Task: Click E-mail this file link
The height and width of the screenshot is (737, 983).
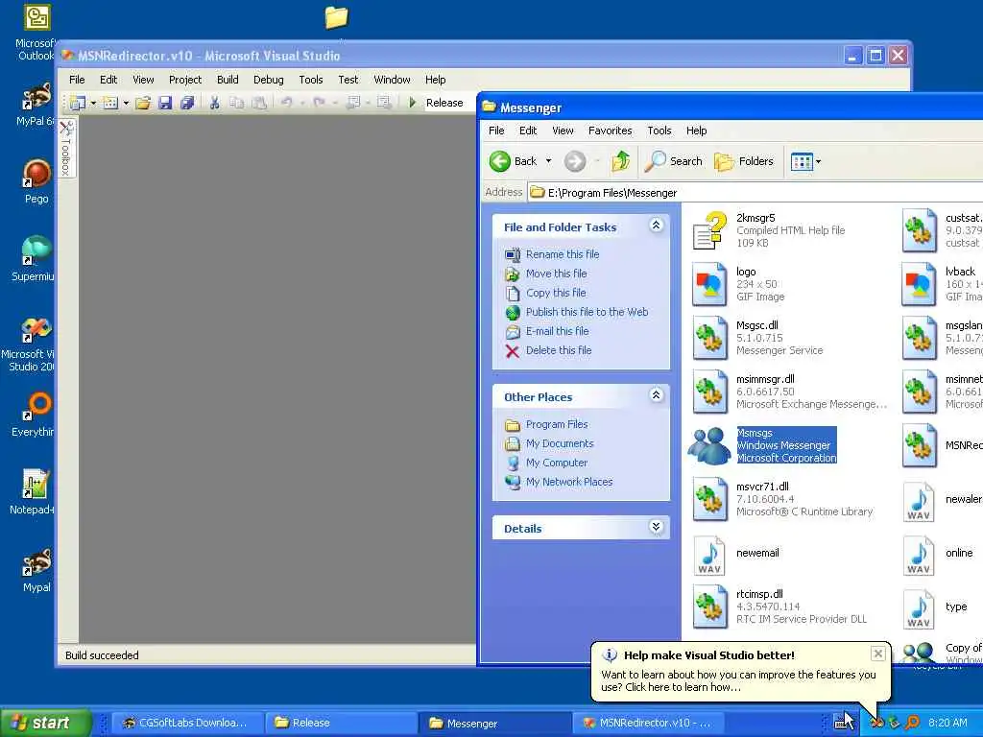Action: (558, 331)
